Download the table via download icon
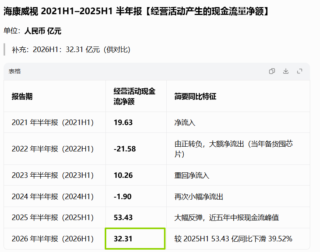This screenshot has width=320, height=252. (286, 71)
